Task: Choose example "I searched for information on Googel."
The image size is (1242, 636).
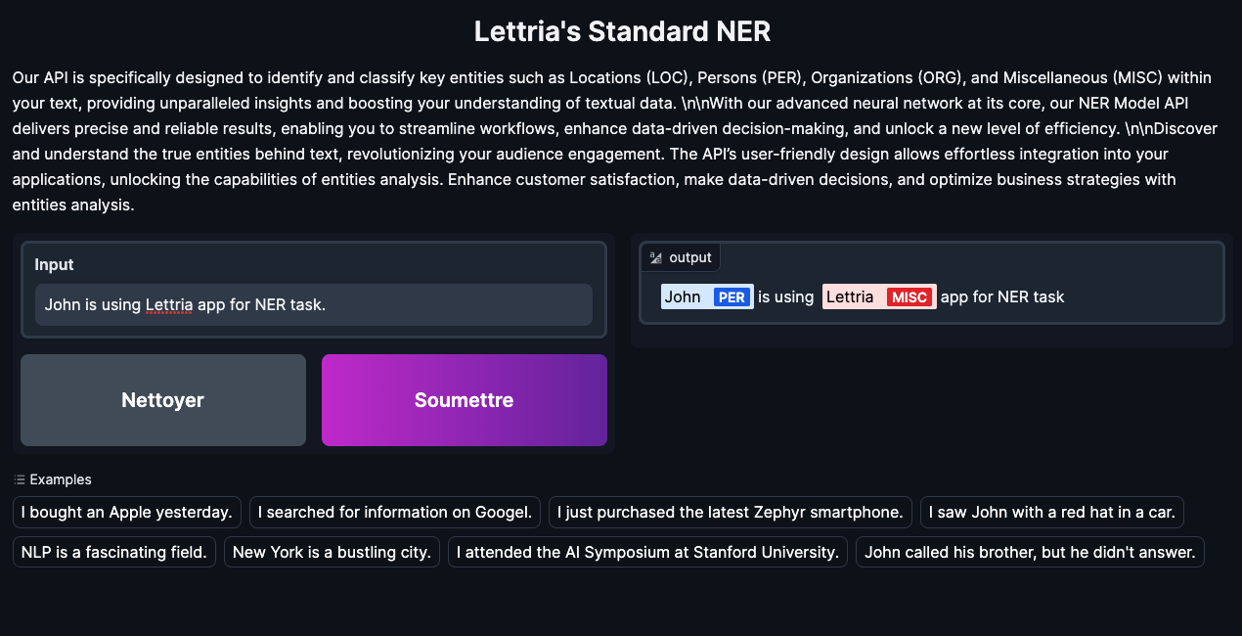Action: [399, 512]
